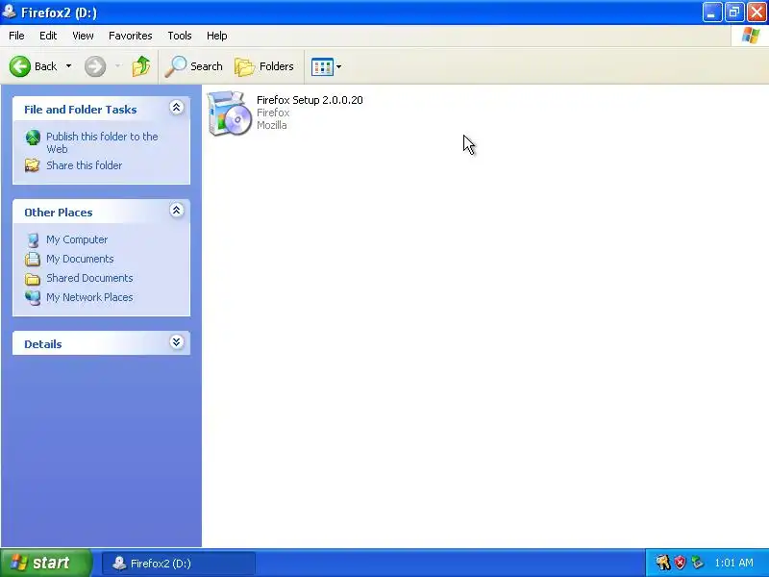Click 'Publish this folder to the Web' link
The width and height of the screenshot is (769, 577).
pos(102,142)
